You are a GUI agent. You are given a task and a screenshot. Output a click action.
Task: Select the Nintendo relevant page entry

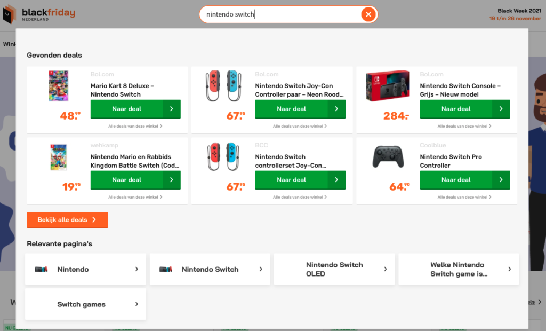coord(85,269)
